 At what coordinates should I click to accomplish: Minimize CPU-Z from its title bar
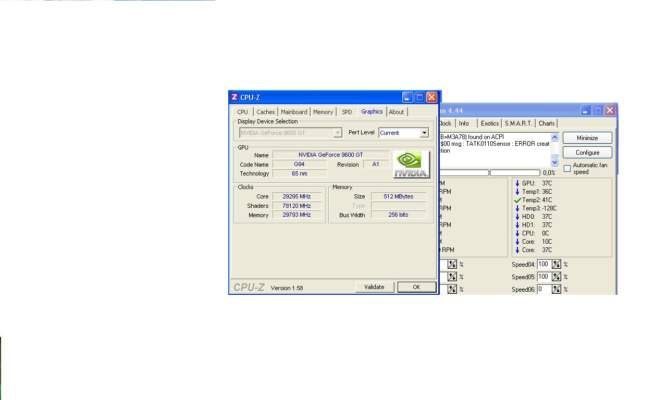tap(407, 97)
